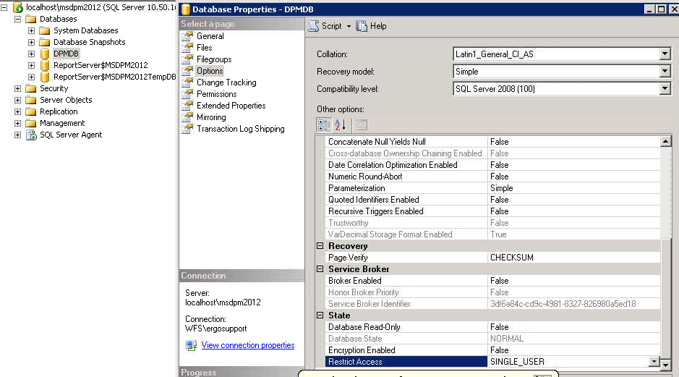
Task: Collapse the Recovery property section
Action: [x=320, y=246]
